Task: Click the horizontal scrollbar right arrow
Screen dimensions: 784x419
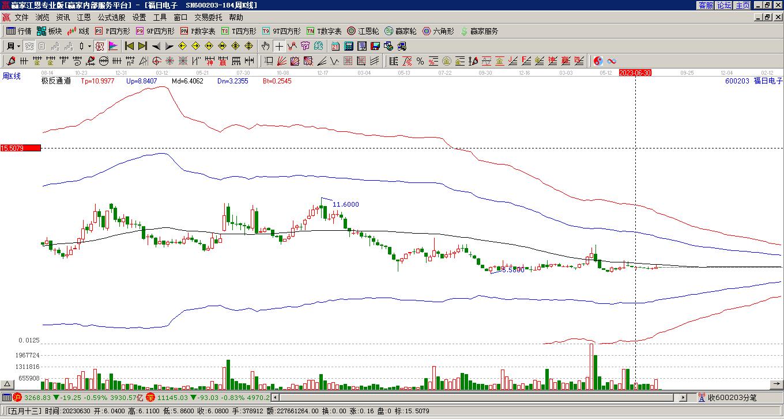Action: [683, 397]
